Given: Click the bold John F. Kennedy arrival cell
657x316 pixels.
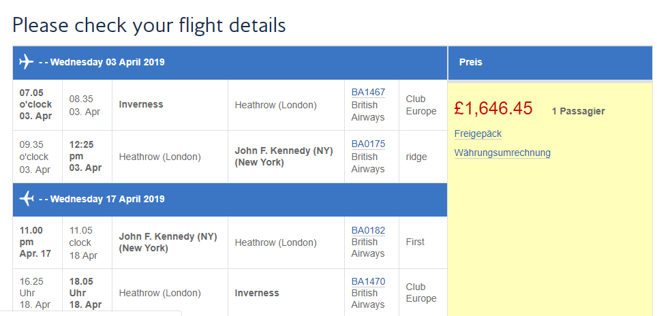Looking at the screenshot, I should click(x=284, y=157).
